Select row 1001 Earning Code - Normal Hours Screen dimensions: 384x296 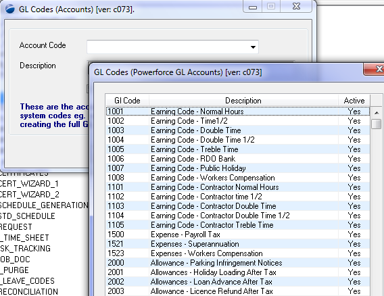tap(238, 112)
